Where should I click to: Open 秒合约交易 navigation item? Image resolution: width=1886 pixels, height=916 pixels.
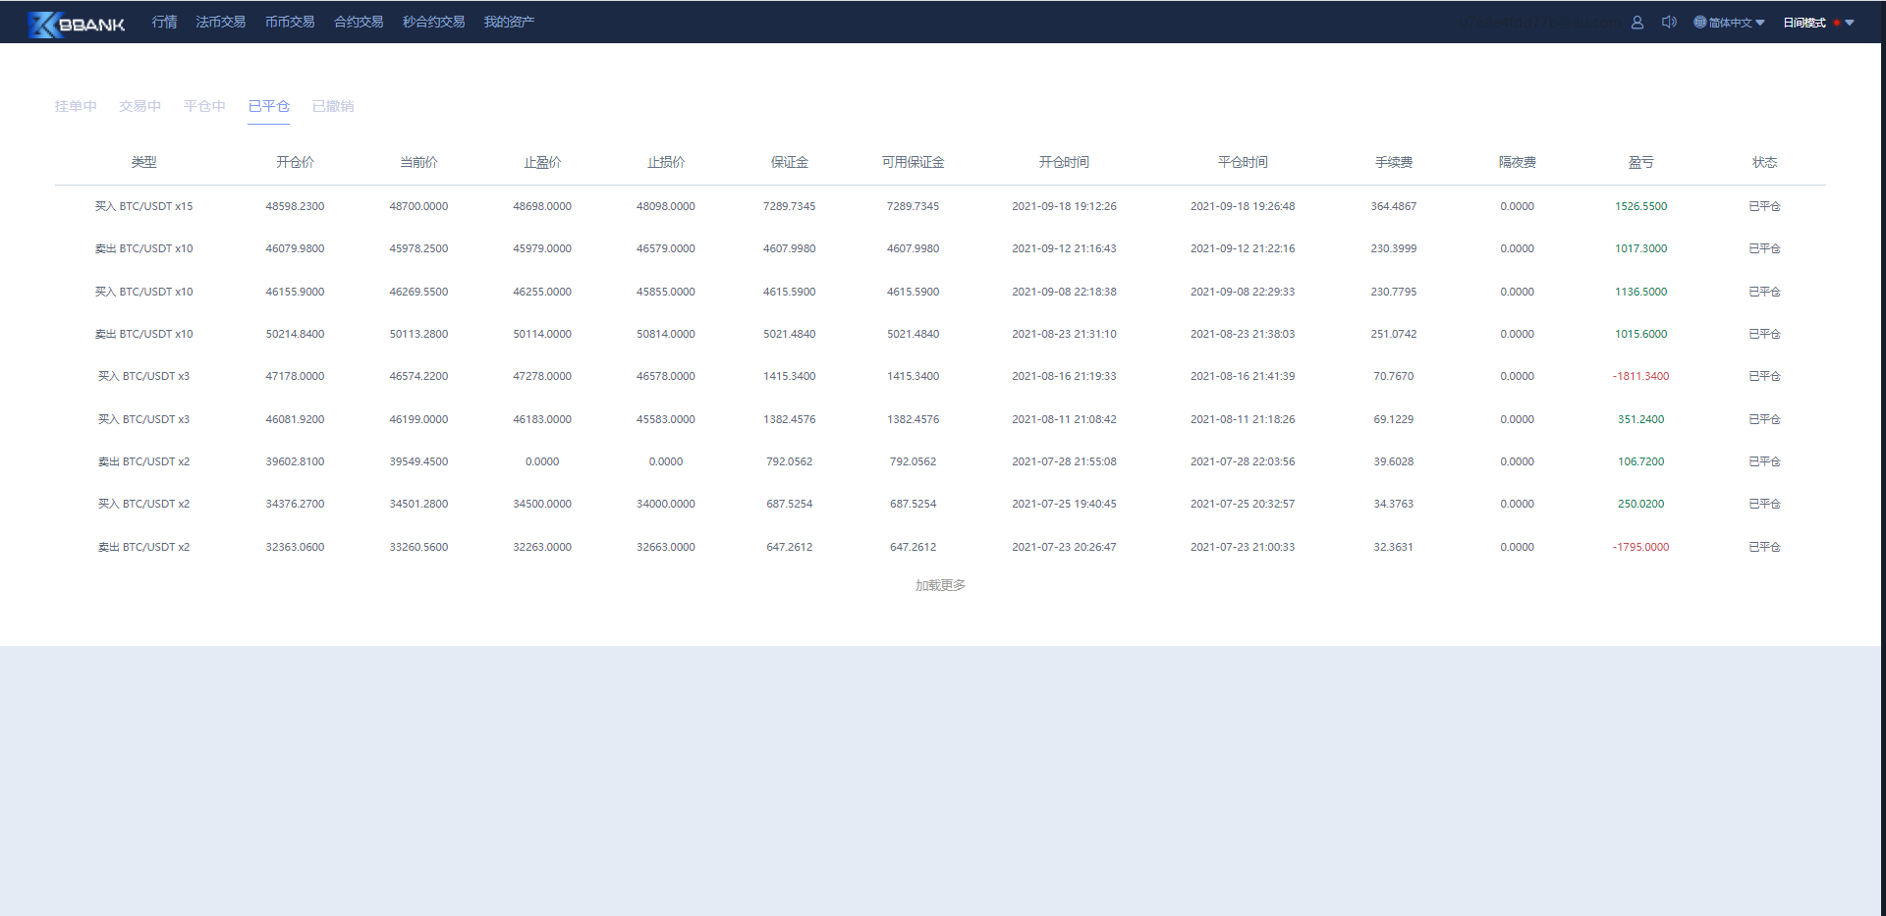tap(433, 22)
